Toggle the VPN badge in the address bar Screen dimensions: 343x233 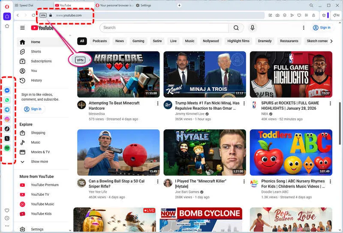click(43, 15)
